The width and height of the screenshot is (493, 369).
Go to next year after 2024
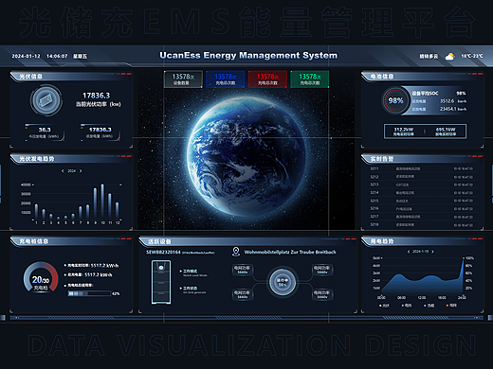pos(81,170)
